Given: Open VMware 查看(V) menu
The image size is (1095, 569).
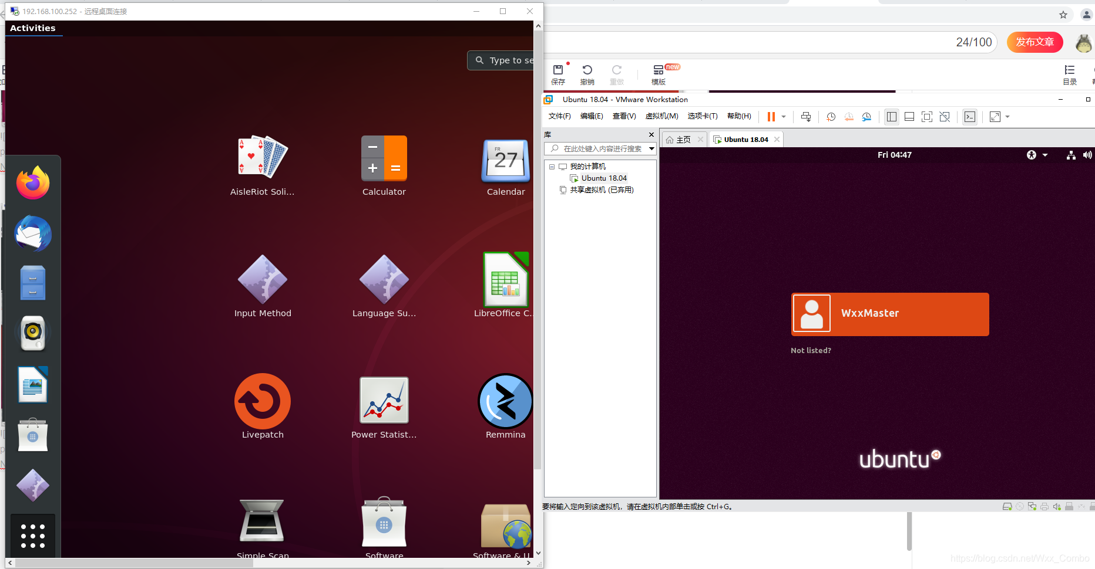Looking at the screenshot, I should pyautogui.click(x=624, y=116).
